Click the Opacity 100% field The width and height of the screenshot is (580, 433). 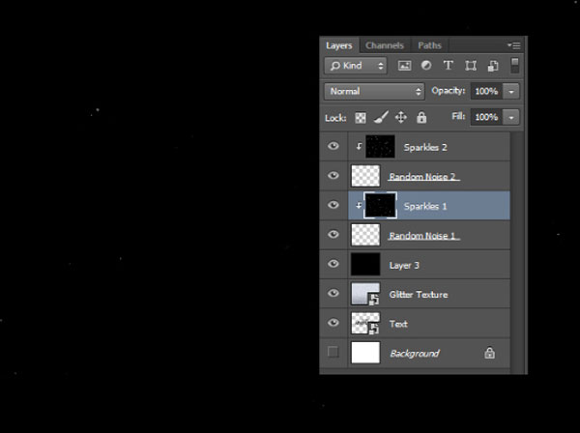coord(486,91)
